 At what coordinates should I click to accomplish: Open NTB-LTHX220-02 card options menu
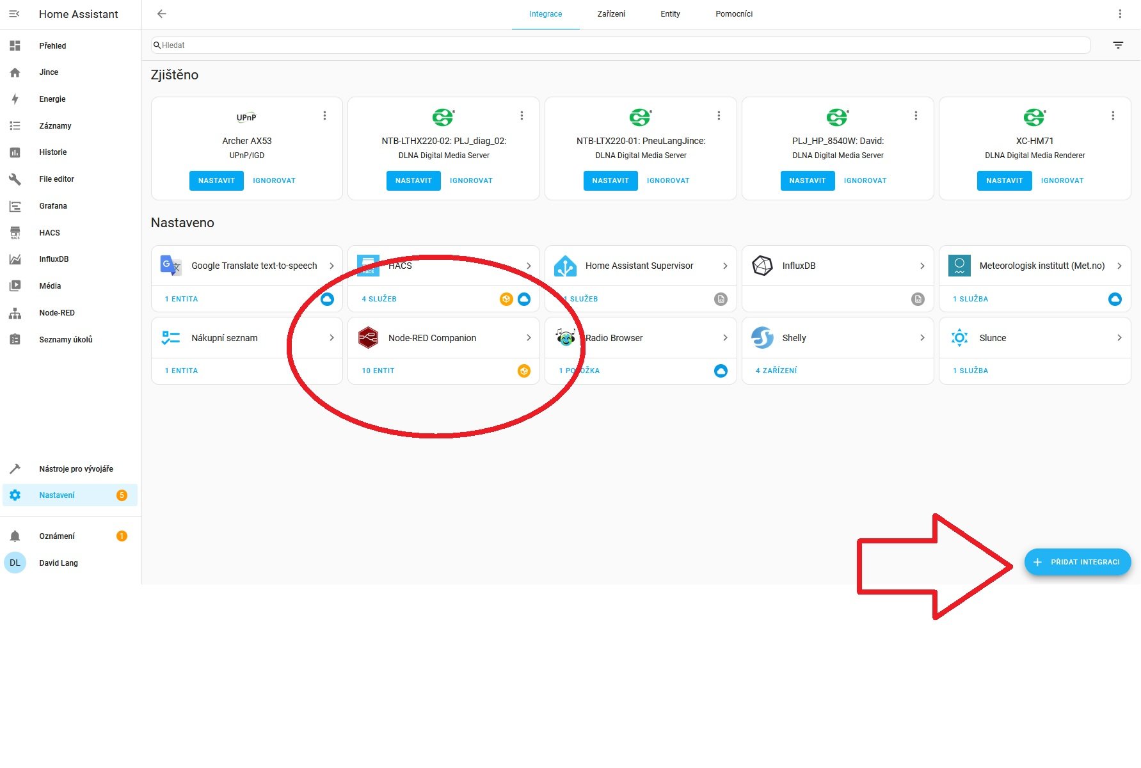pos(522,116)
